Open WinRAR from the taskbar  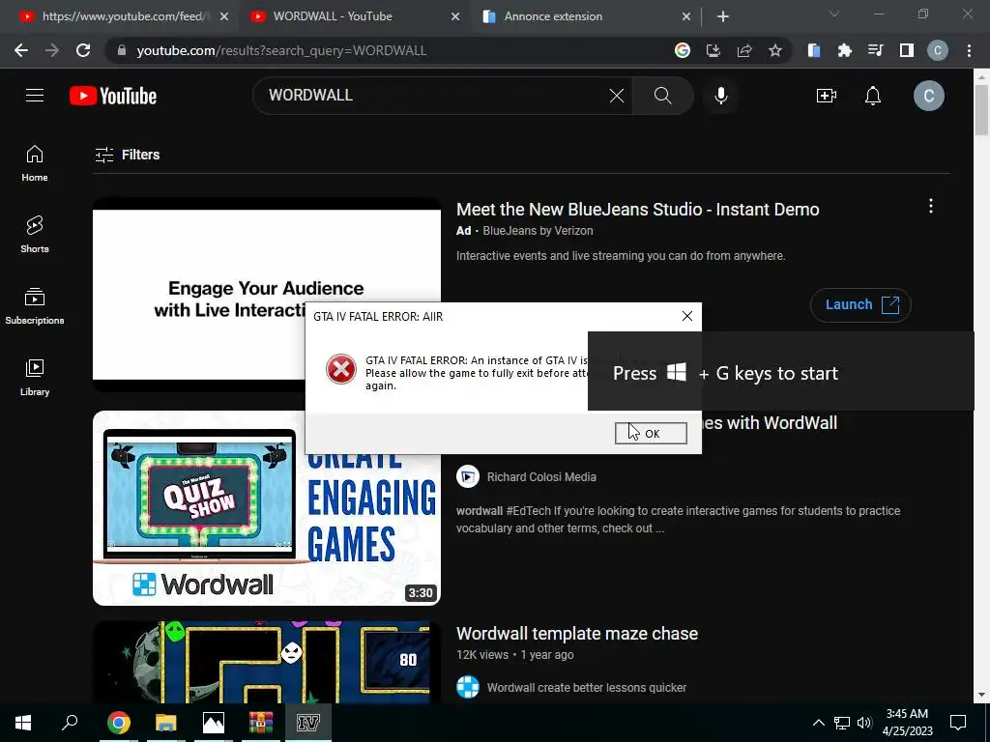click(x=261, y=723)
